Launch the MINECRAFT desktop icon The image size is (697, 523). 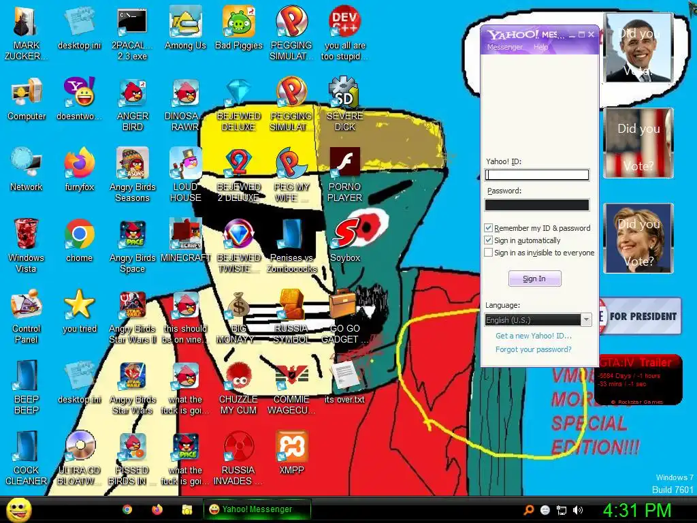[185, 240]
